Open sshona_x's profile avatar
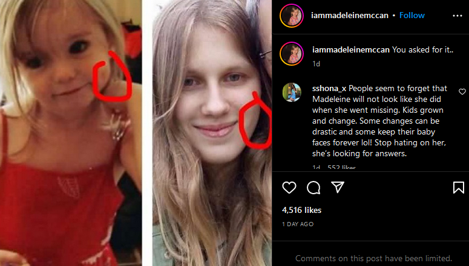 click(x=292, y=92)
